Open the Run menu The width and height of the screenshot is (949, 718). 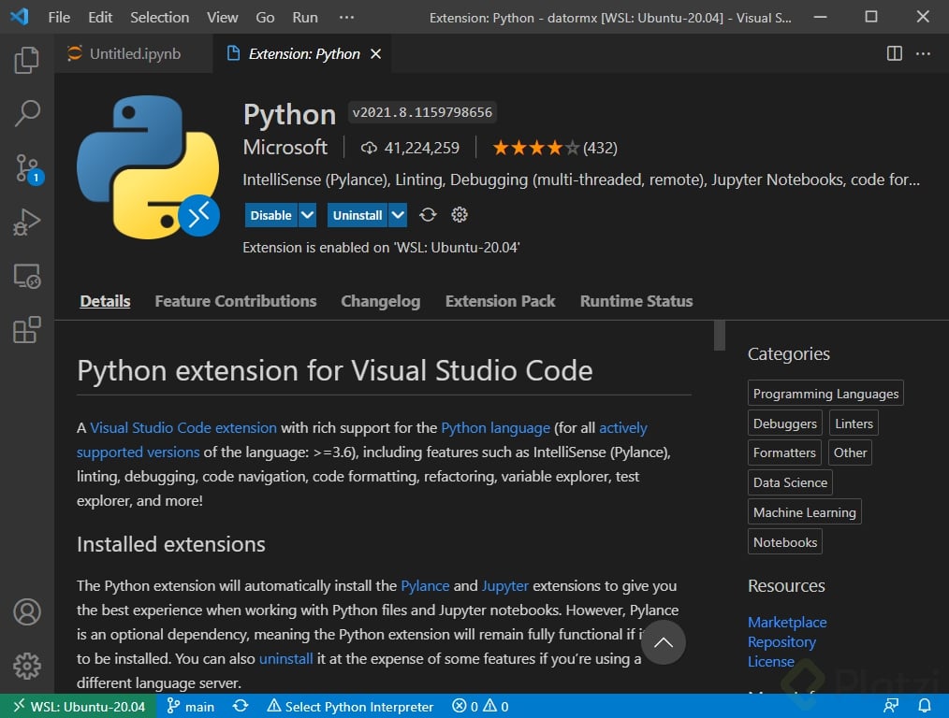(x=304, y=17)
